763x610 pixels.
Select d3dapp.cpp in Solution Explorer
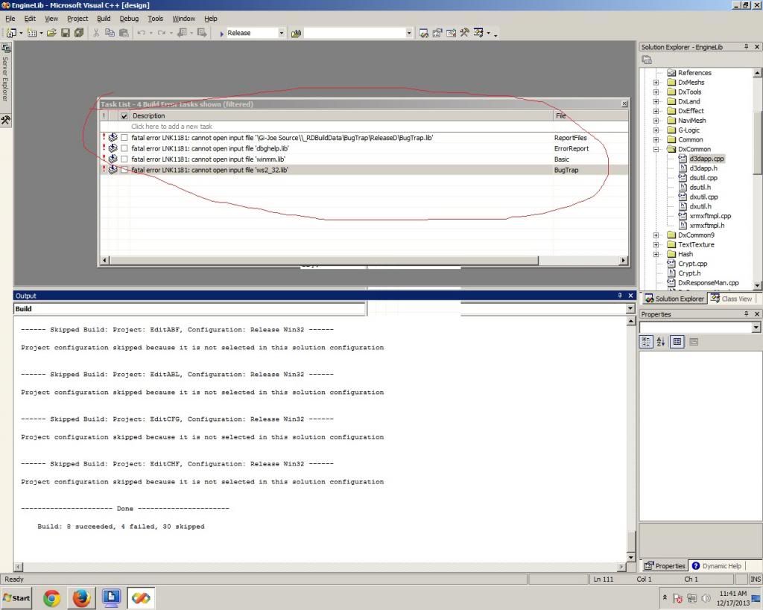pyautogui.click(x=706, y=159)
